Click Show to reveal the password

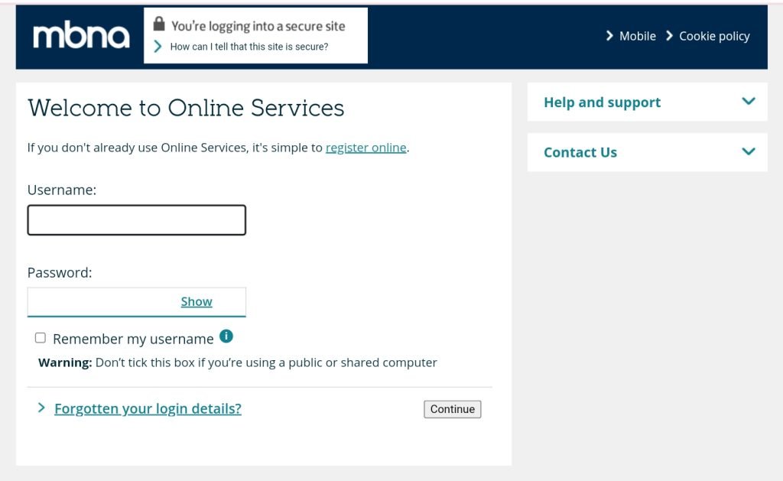(x=197, y=302)
